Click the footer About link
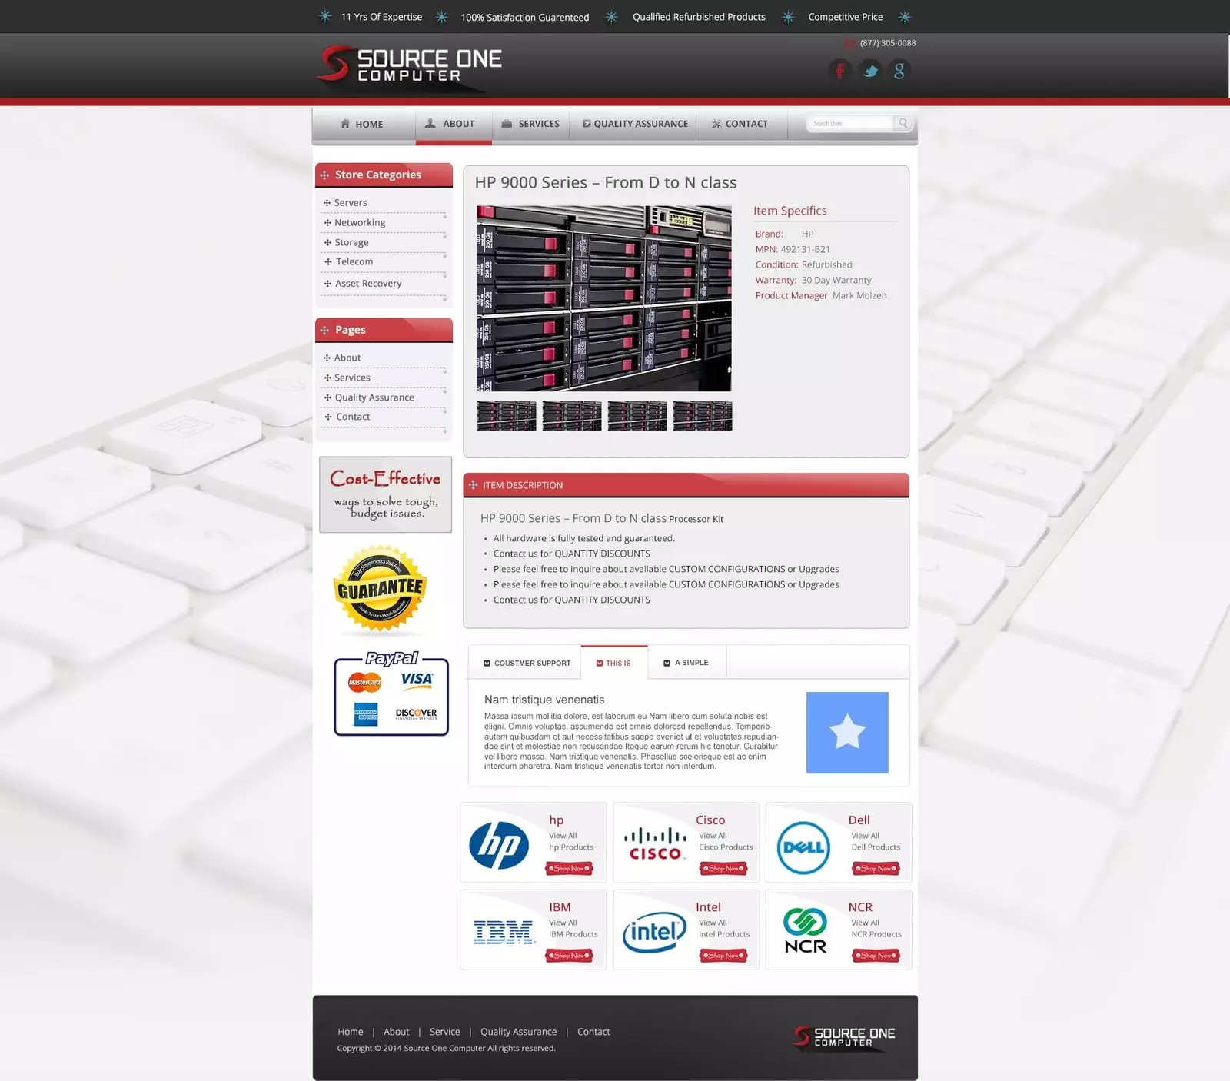 [396, 1032]
